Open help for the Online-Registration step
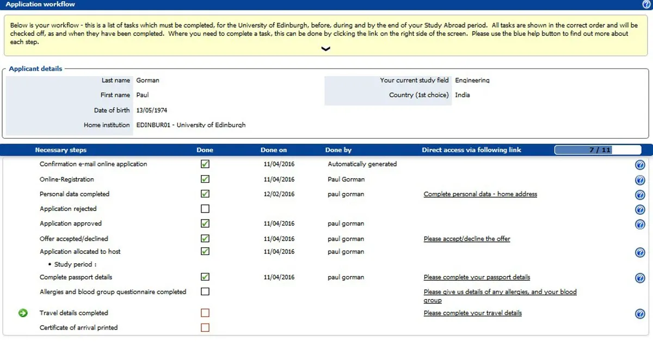Viewport: 653px width, 342px height. [x=640, y=179]
